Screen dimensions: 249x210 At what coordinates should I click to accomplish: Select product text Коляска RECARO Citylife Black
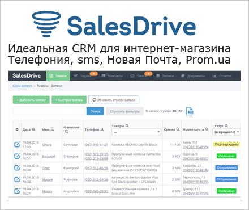pyautogui.click(x=134, y=145)
